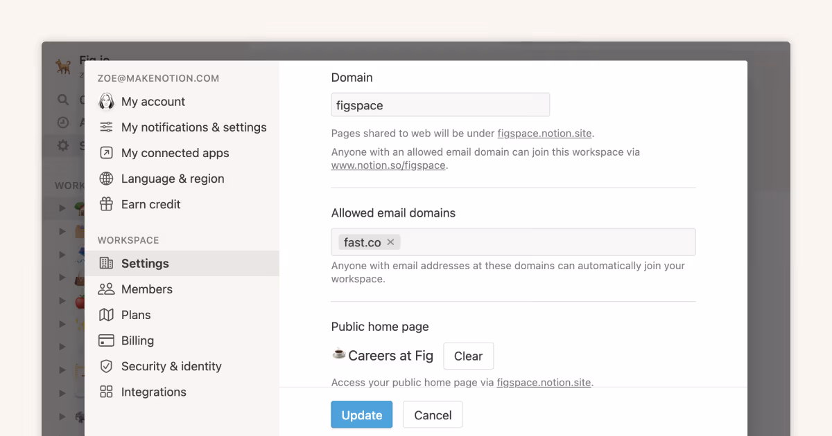Open Billing using the credit card icon
This screenshot has height=436, width=832.
pos(107,340)
